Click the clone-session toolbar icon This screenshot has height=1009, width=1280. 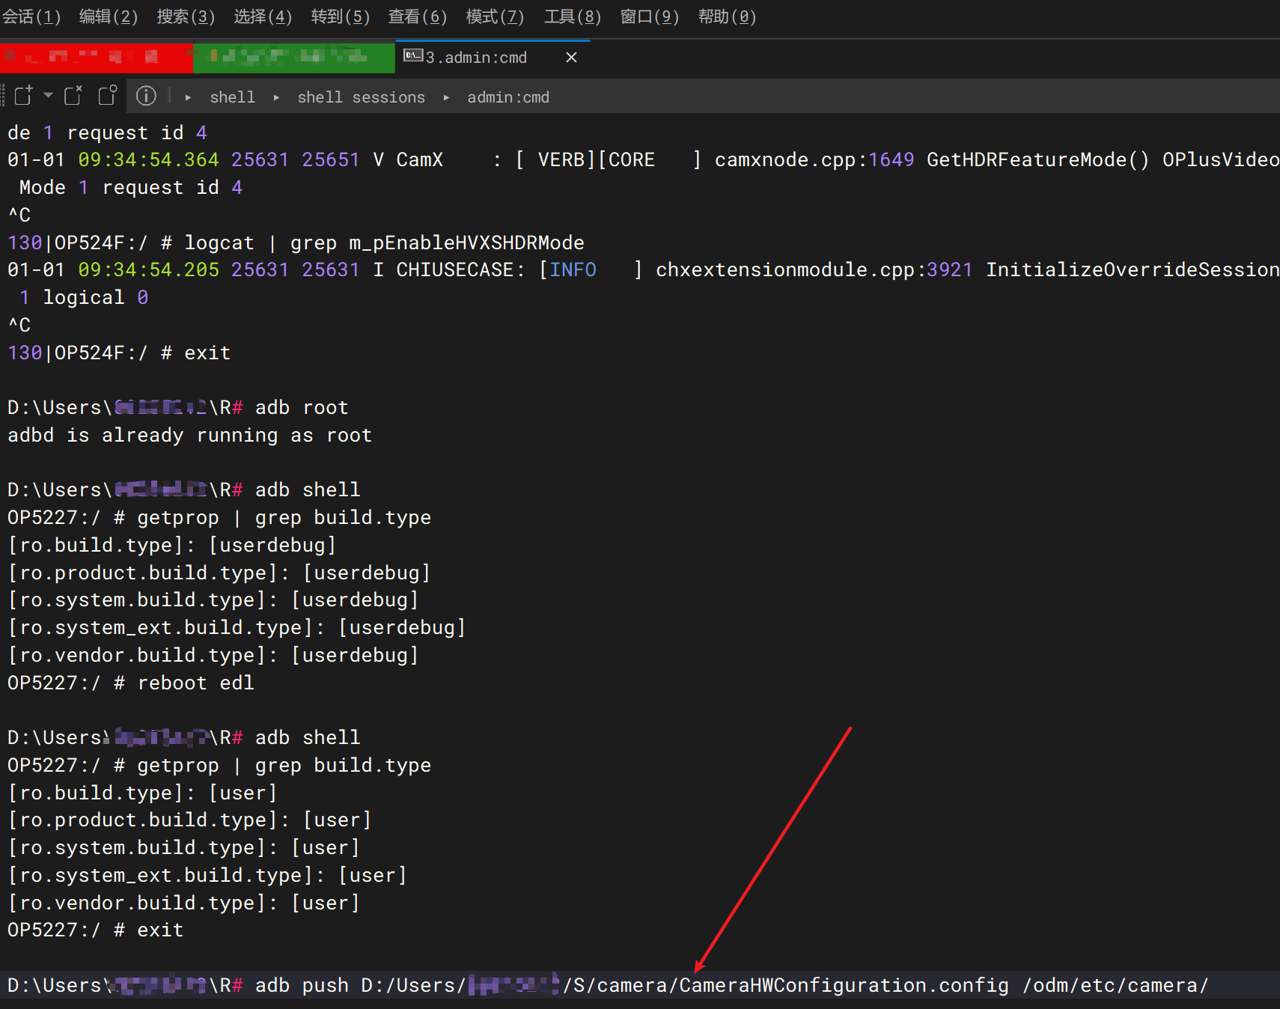click(x=107, y=95)
